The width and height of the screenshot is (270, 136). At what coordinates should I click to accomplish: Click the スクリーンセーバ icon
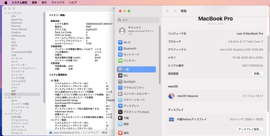pos(120,100)
